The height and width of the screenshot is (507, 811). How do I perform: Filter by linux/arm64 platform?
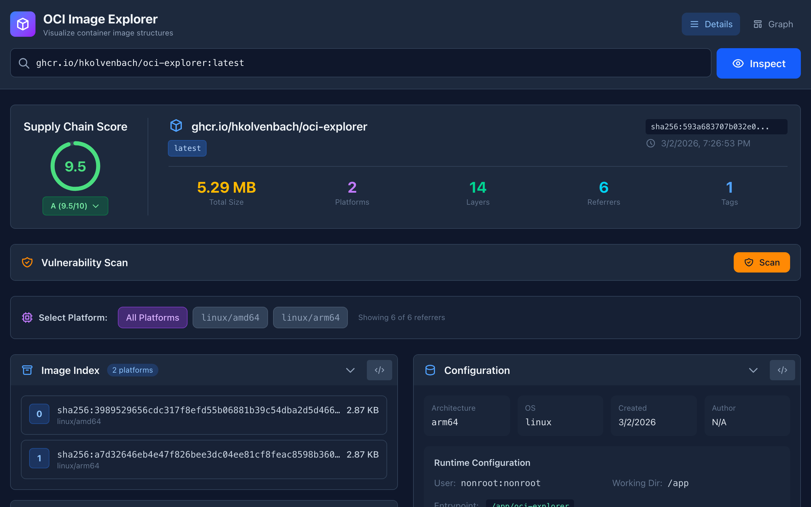(310, 318)
